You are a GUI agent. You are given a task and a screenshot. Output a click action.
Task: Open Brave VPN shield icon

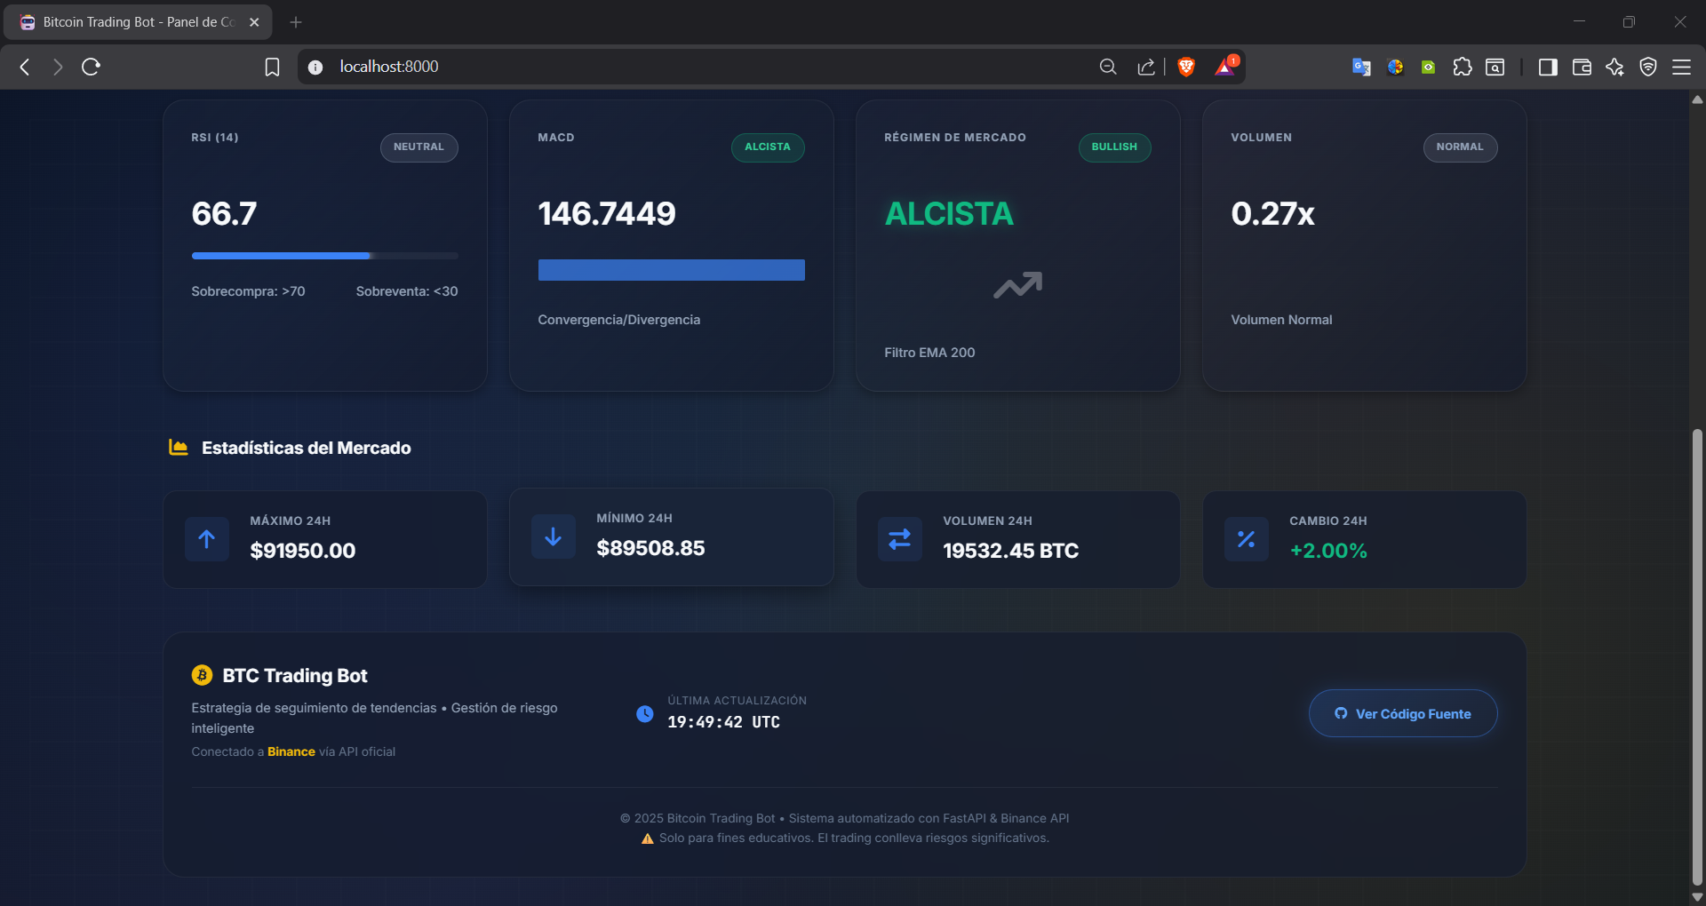(x=1648, y=67)
